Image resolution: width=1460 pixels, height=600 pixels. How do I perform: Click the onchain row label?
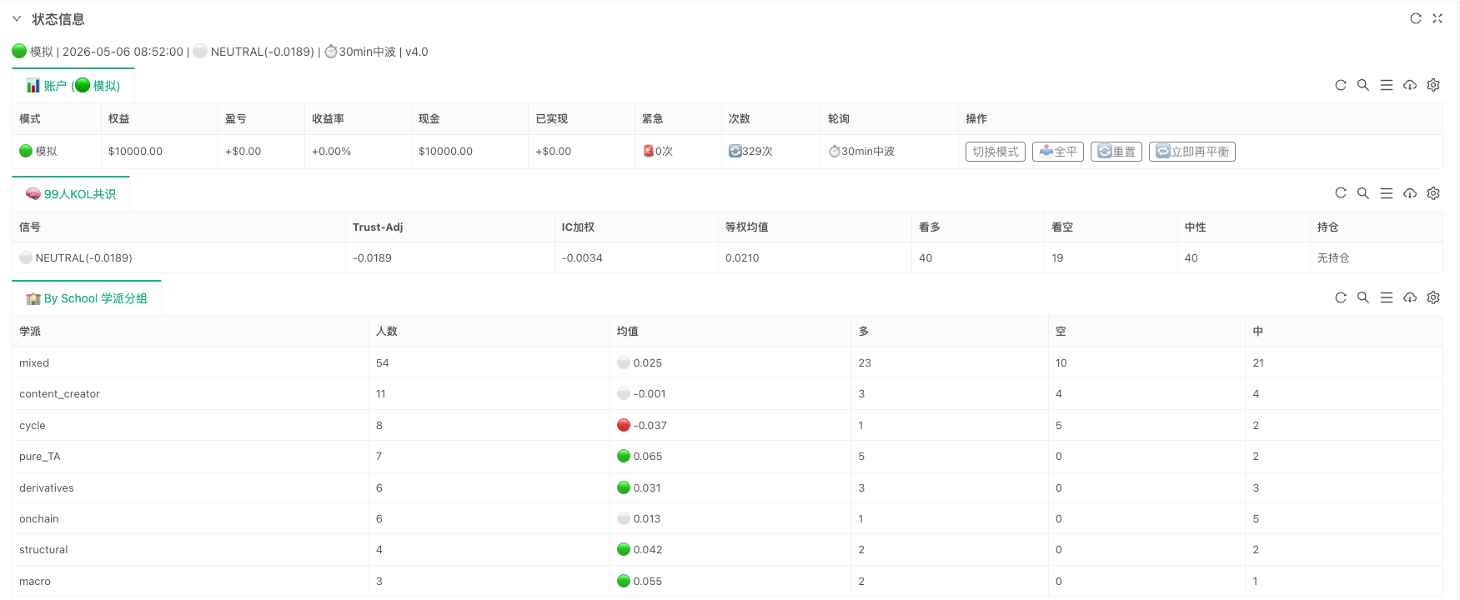(39, 518)
